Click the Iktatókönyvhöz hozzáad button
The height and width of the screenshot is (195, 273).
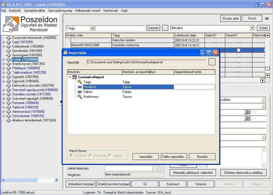click(113, 184)
